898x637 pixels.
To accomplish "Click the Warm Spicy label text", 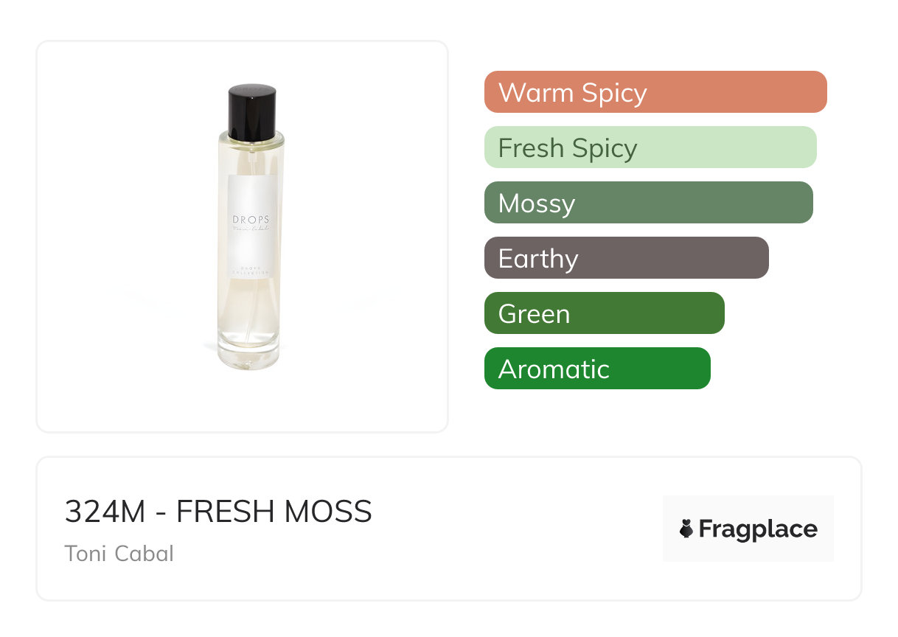I will [573, 93].
